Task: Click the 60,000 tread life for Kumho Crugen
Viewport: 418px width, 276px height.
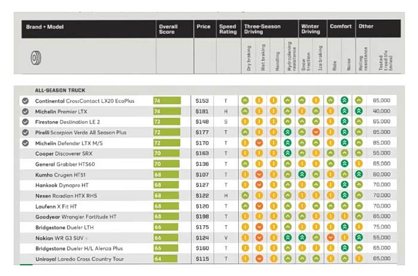Action: pyautogui.click(x=382, y=174)
